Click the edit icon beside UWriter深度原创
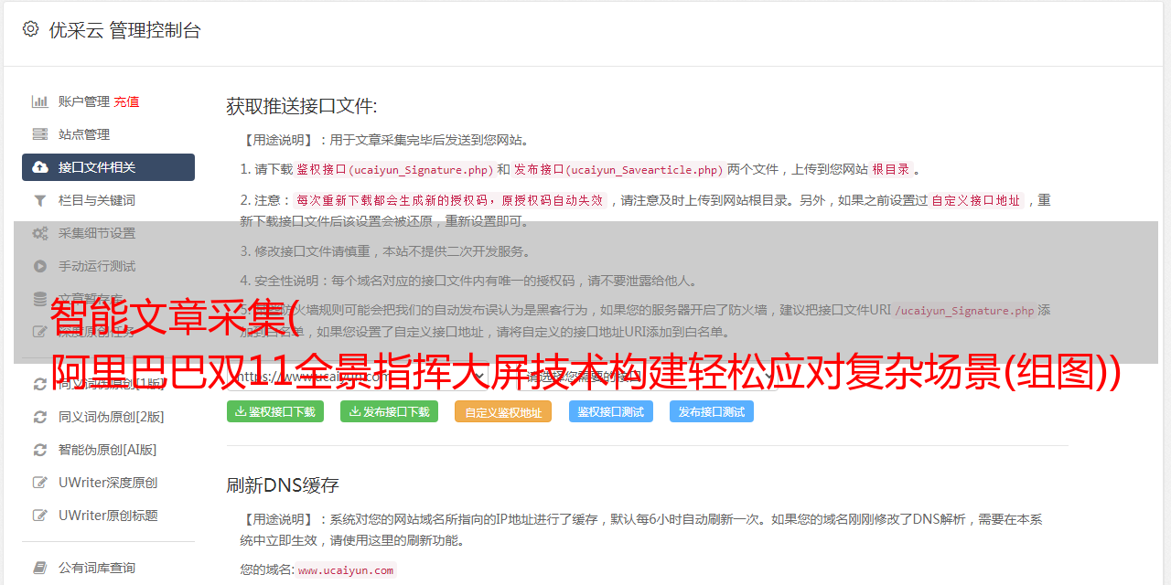This screenshot has height=585, width=1171. (40, 483)
